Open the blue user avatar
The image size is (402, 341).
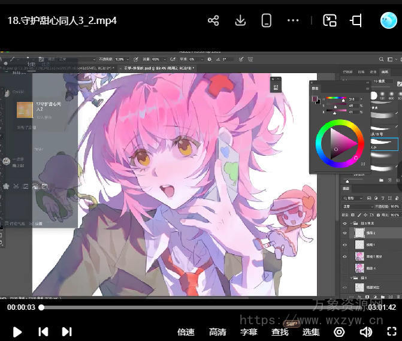389,21
